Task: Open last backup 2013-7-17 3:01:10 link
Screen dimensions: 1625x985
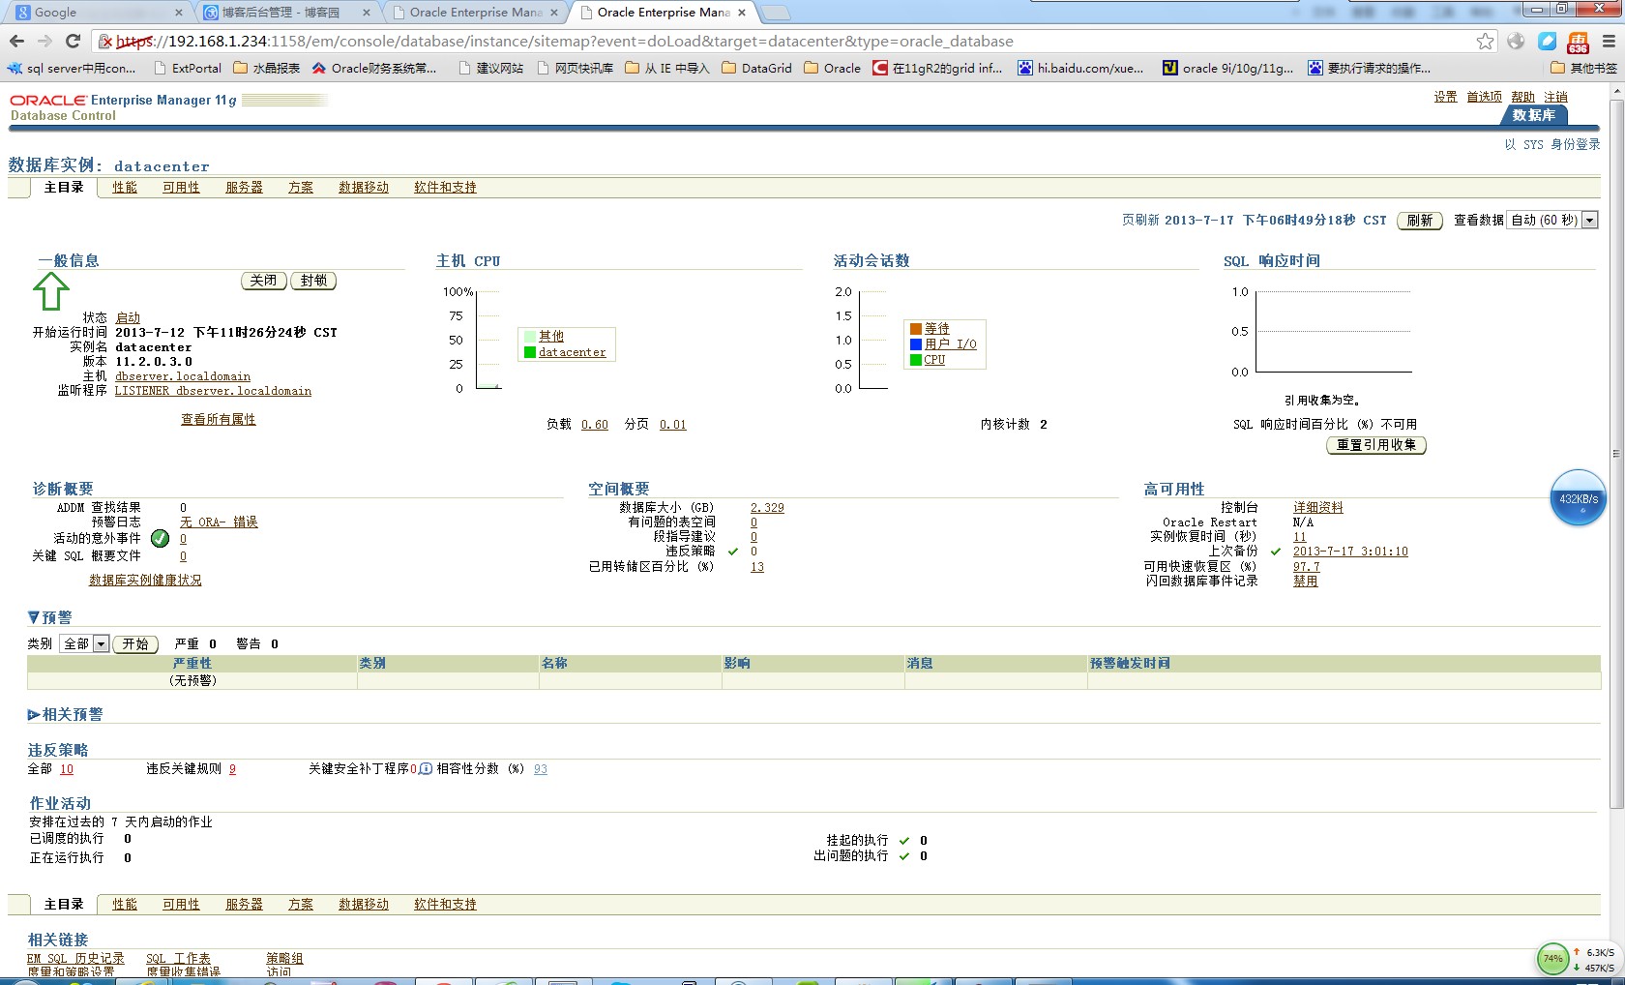Action: pyautogui.click(x=1350, y=552)
